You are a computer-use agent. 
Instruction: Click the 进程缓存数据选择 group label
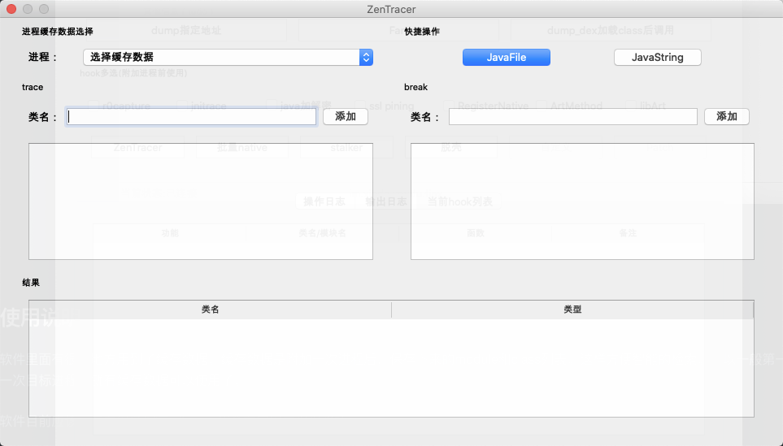[58, 32]
